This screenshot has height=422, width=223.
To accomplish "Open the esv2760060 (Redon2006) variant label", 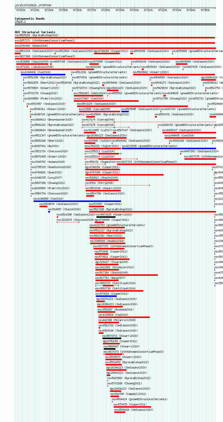I will tap(32, 46).
